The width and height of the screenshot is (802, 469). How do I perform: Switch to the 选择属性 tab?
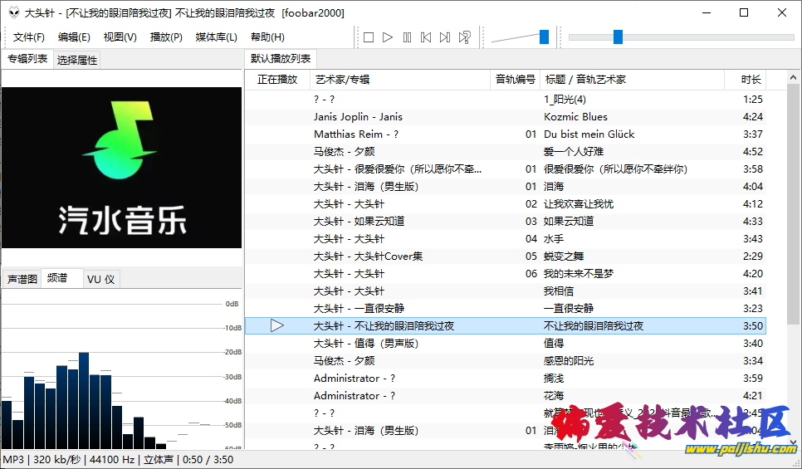(x=76, y=61)
